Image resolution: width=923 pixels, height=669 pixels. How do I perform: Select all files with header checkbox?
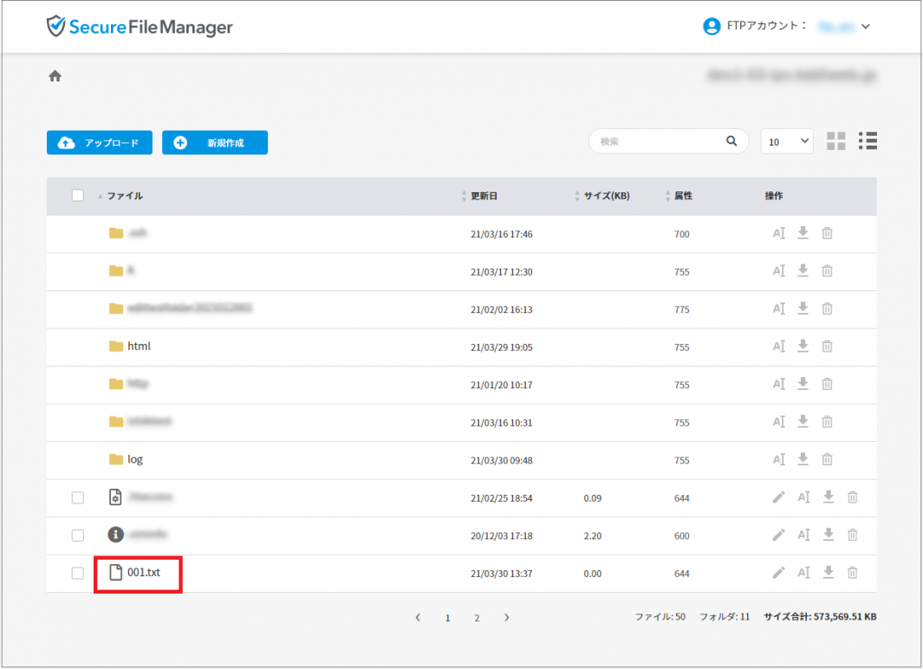(78, 196)
